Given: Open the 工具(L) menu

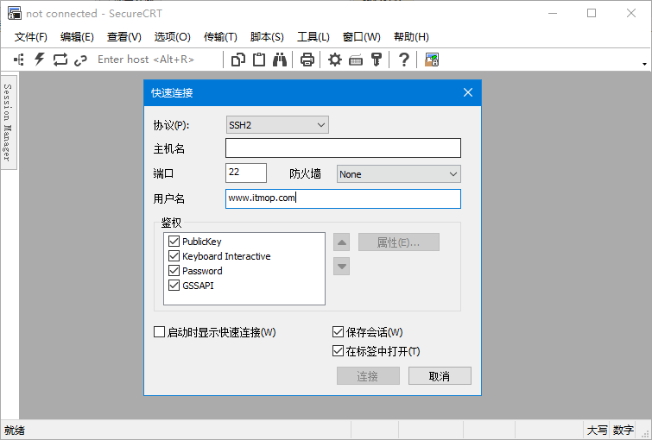Looking at the screenshot, I should [313, 37].
